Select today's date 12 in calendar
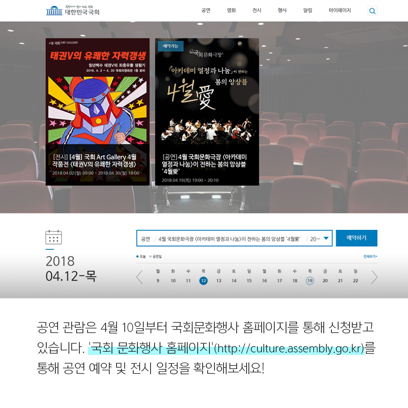The height and width of the screenshot is (408, 408). (204, 281)
